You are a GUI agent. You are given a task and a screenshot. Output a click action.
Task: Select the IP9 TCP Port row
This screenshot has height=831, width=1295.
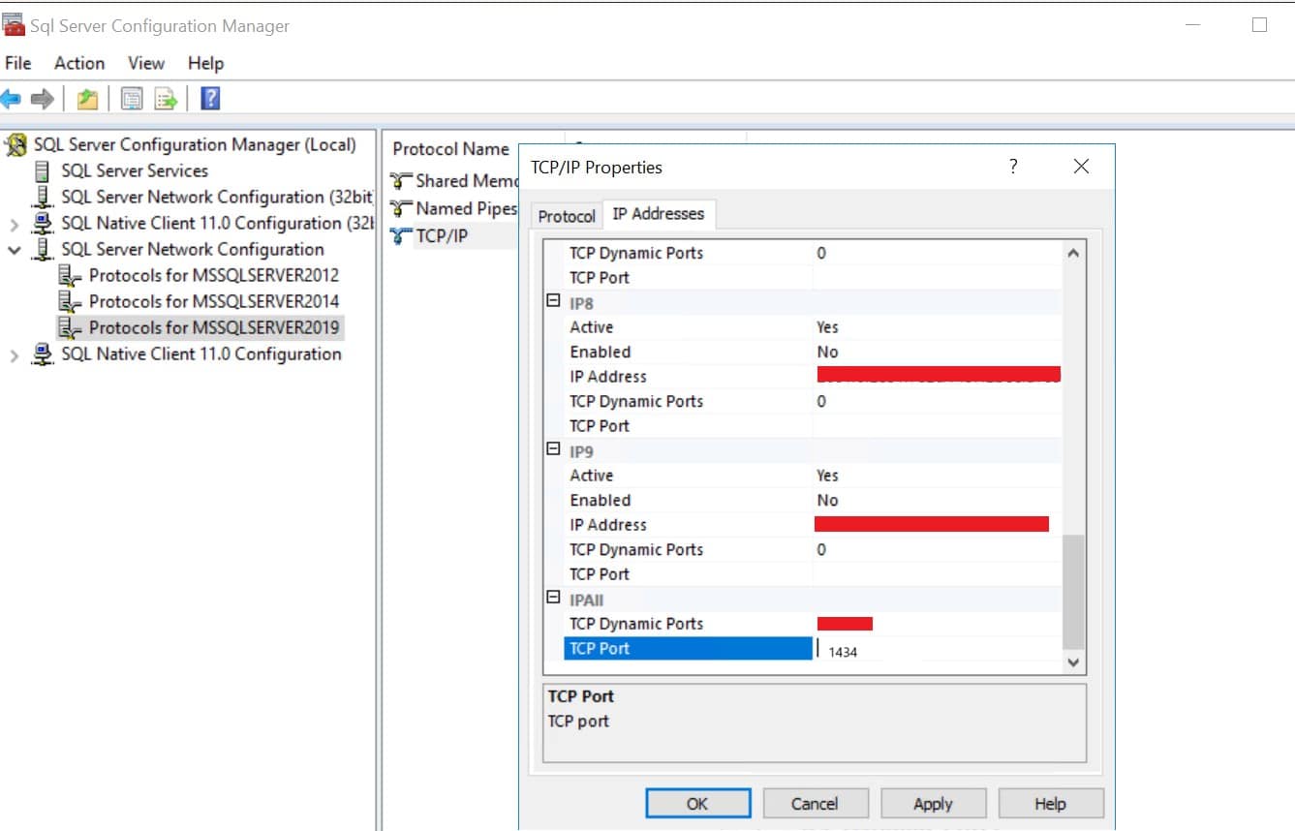click(813, 574)
